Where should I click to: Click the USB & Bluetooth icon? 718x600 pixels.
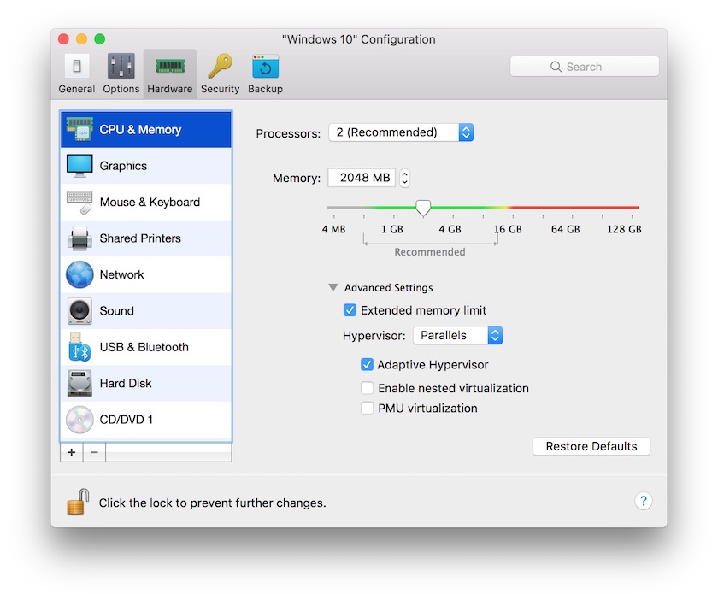click(79, 347)
